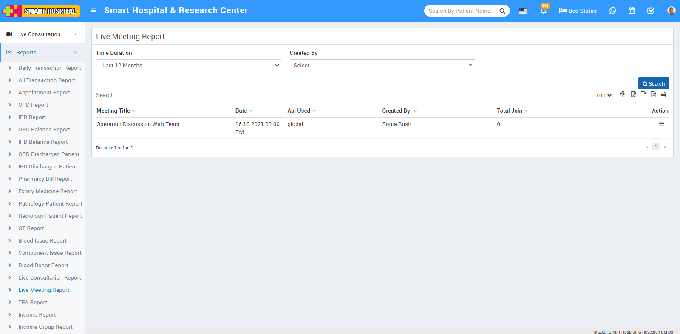Copy table data to clipboard
Image resolution: width=680 pixels, height=334 pixels.
click(623, 94)
